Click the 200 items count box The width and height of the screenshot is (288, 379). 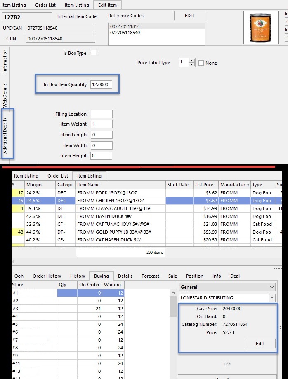[120, 253]
